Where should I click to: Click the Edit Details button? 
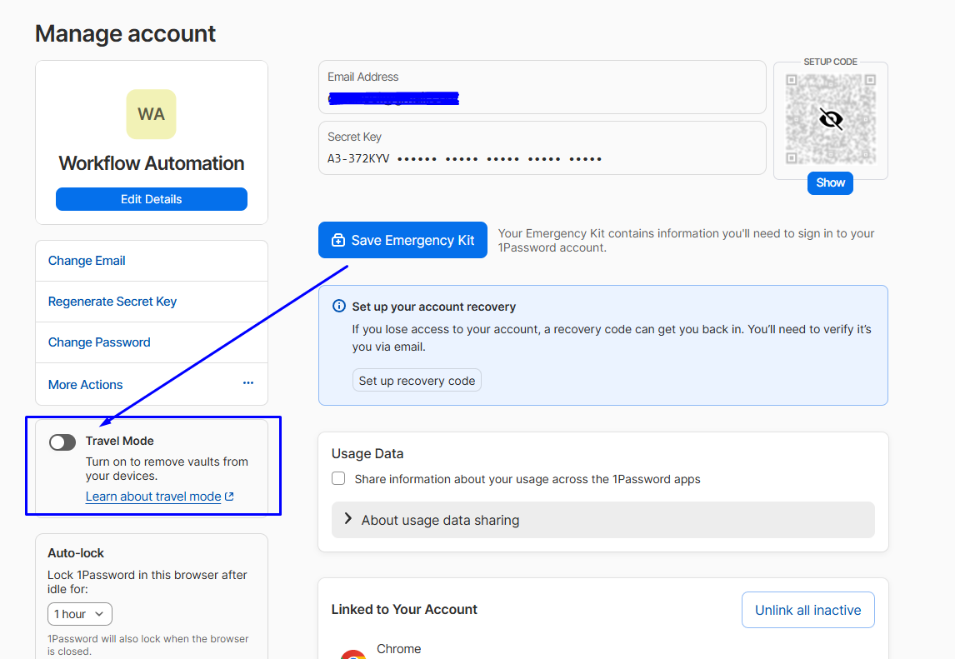[151, 198]
